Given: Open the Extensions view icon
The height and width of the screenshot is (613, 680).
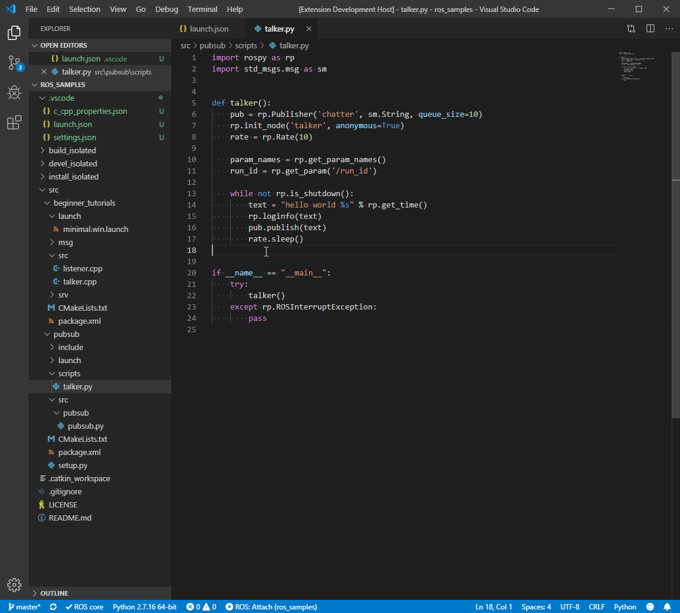Looking at the screenshot, I should point(14,122).
